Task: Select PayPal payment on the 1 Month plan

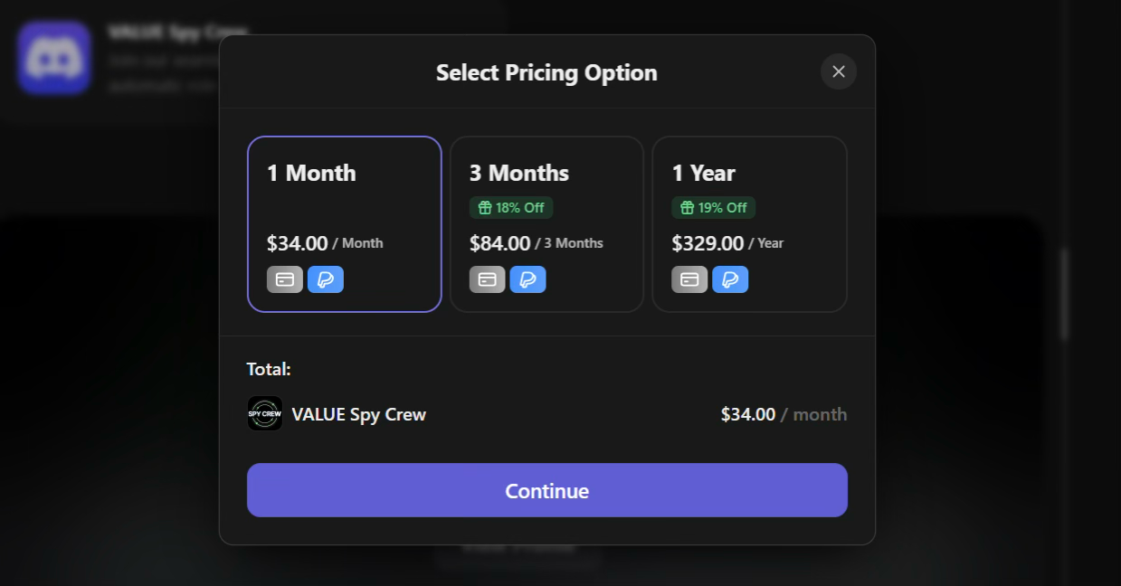Action: [326, 279]
